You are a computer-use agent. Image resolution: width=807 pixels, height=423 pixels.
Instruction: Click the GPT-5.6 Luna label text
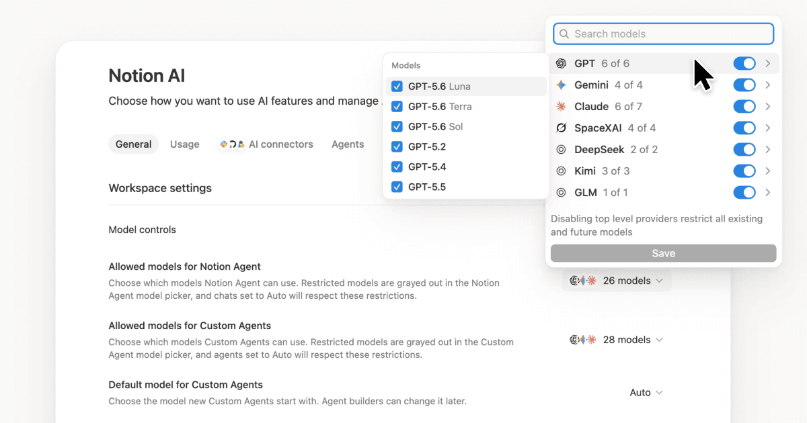pos(439,87)
